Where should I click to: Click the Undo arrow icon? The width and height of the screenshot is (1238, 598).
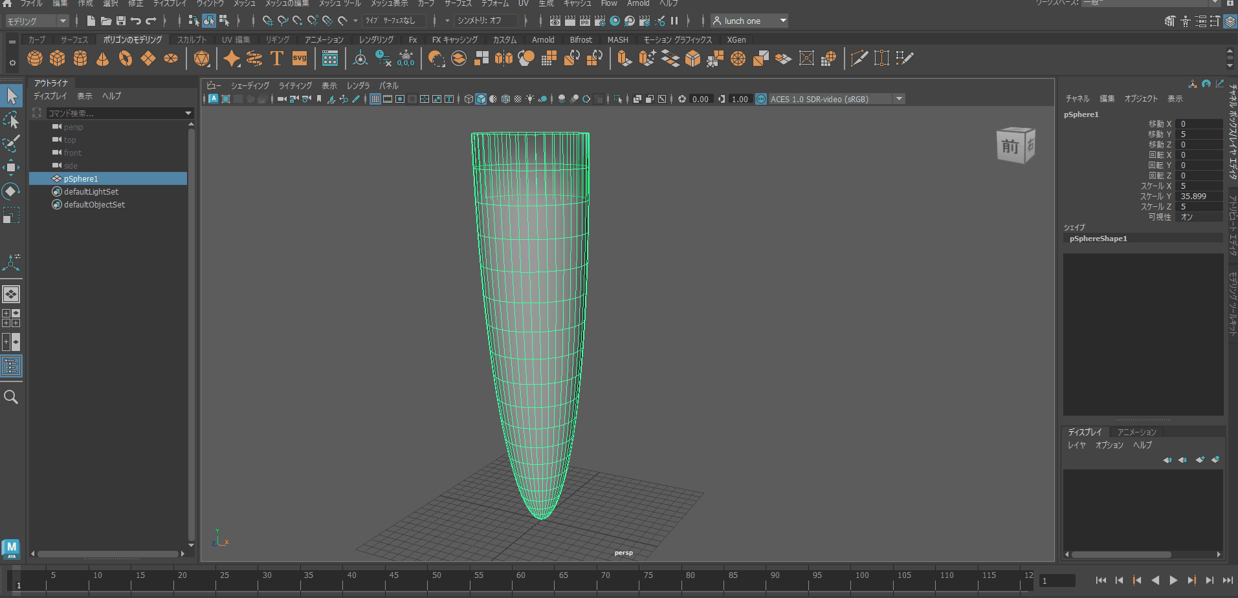click(136, 21)
